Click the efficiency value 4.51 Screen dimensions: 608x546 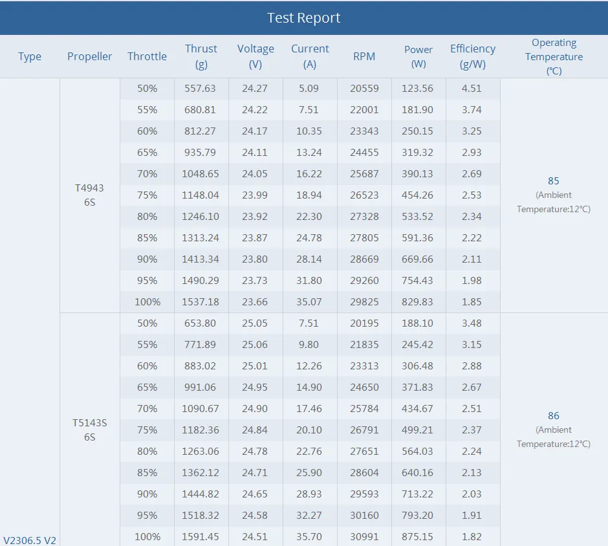472,89
